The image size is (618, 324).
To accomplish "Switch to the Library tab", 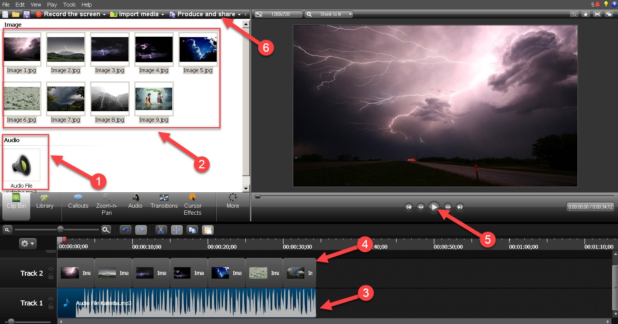I will (x=45, y=202).
